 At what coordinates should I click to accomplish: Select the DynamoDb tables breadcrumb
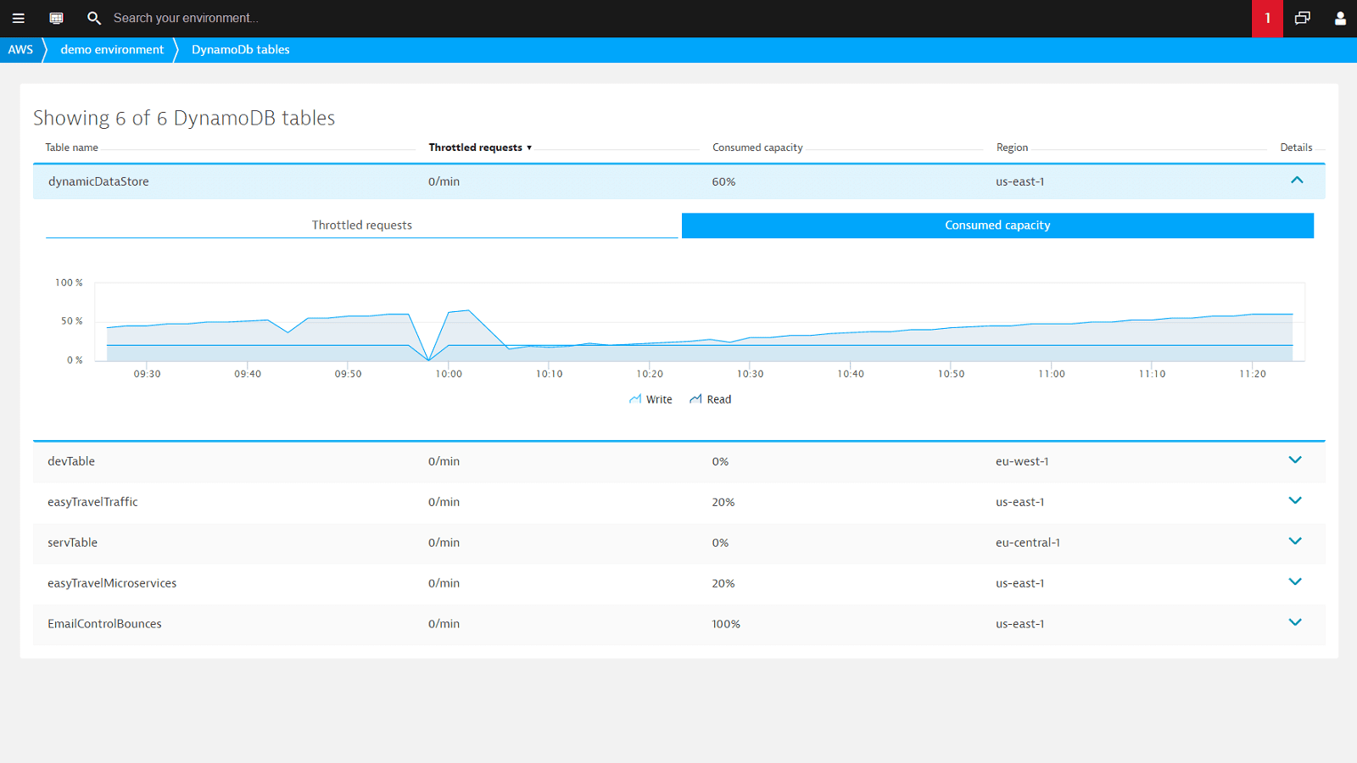[x=241, y=49]
